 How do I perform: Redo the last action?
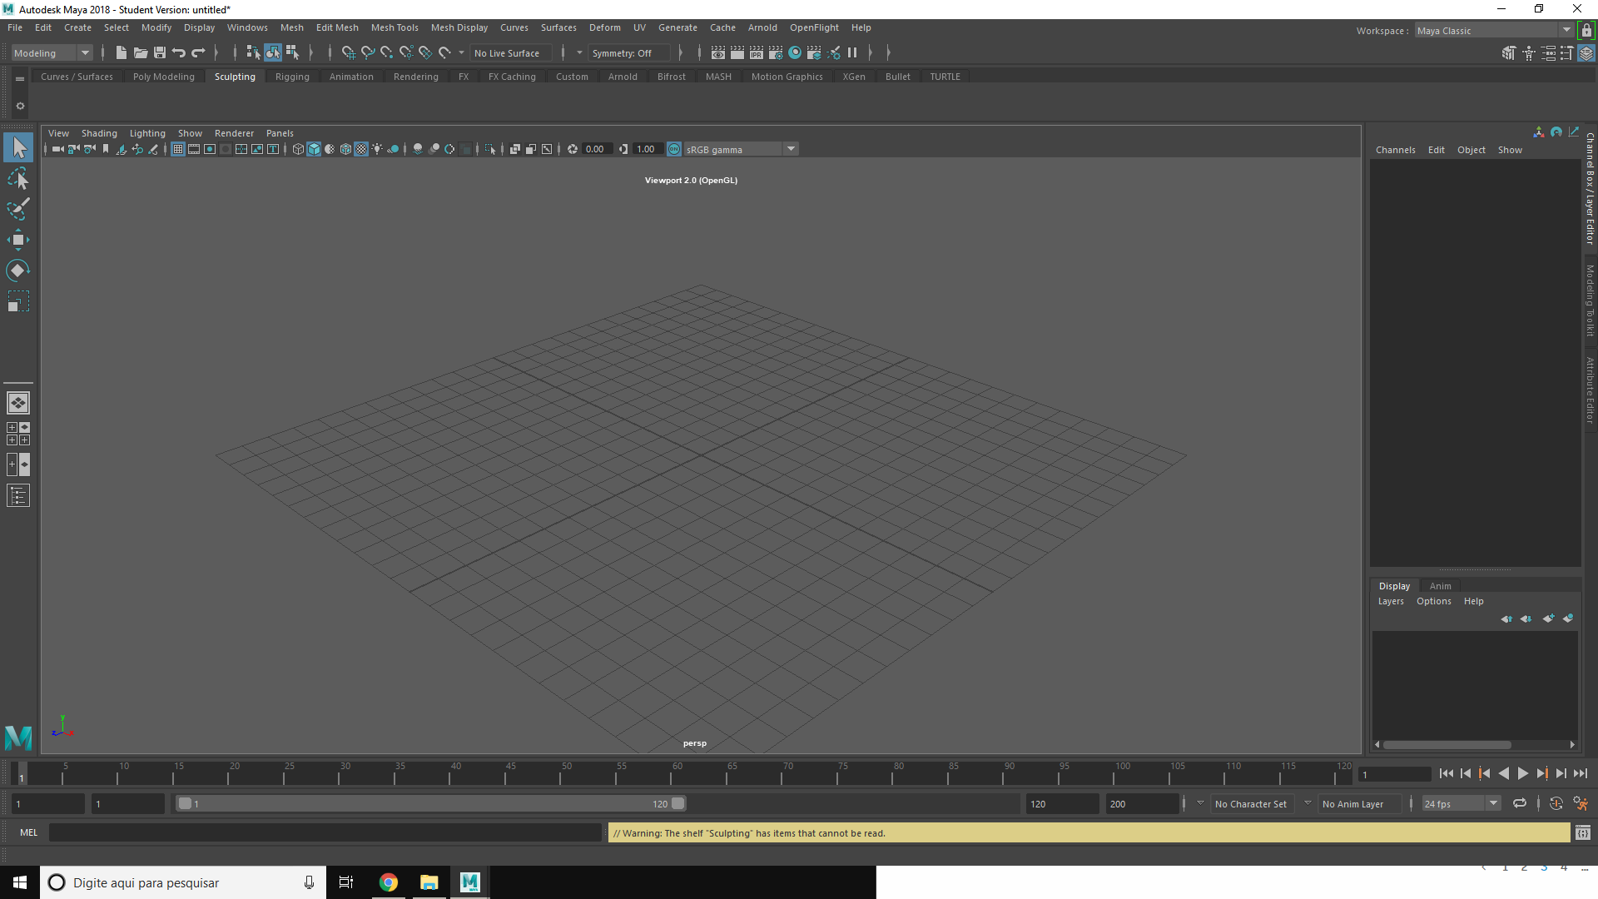click(198, 52)
